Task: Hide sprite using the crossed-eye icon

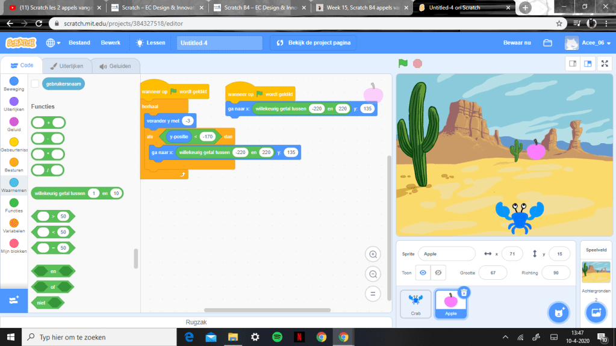Action: click(438, 273)
